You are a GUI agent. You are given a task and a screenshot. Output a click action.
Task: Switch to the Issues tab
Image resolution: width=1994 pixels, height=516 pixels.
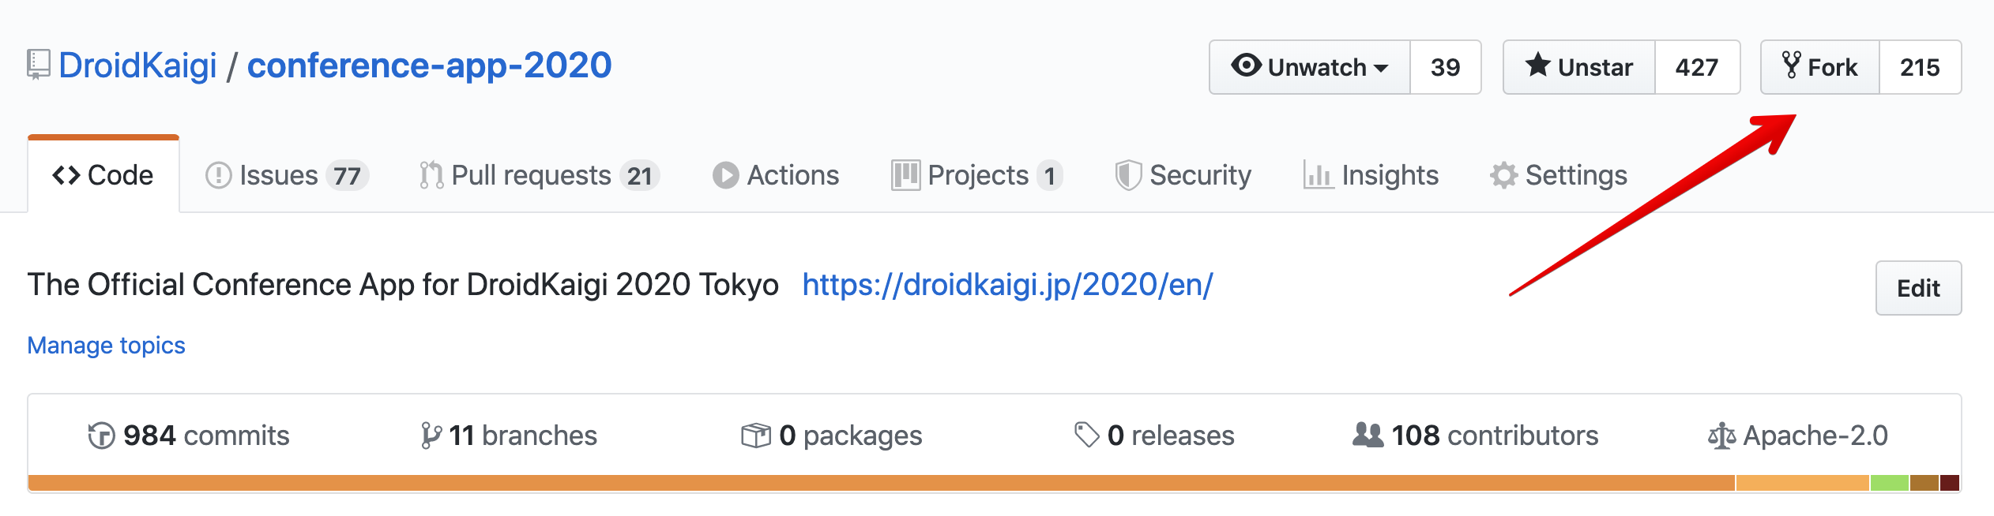[287, 175]
